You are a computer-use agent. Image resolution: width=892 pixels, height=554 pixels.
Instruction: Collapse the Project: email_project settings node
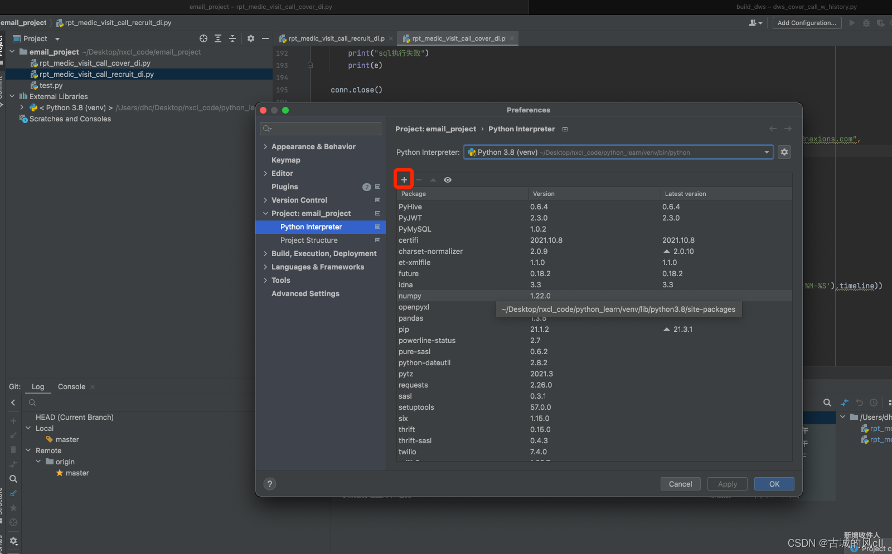(x=265, y=213)
